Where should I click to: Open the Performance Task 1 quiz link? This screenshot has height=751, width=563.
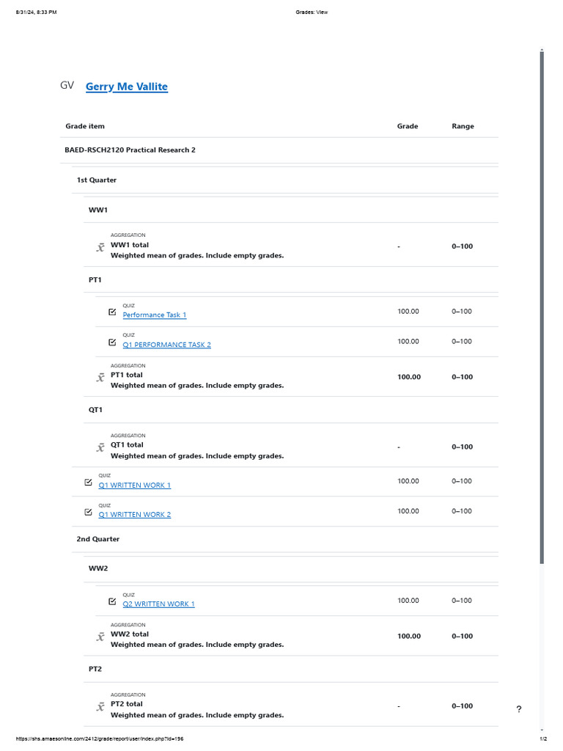coord(155,315)
